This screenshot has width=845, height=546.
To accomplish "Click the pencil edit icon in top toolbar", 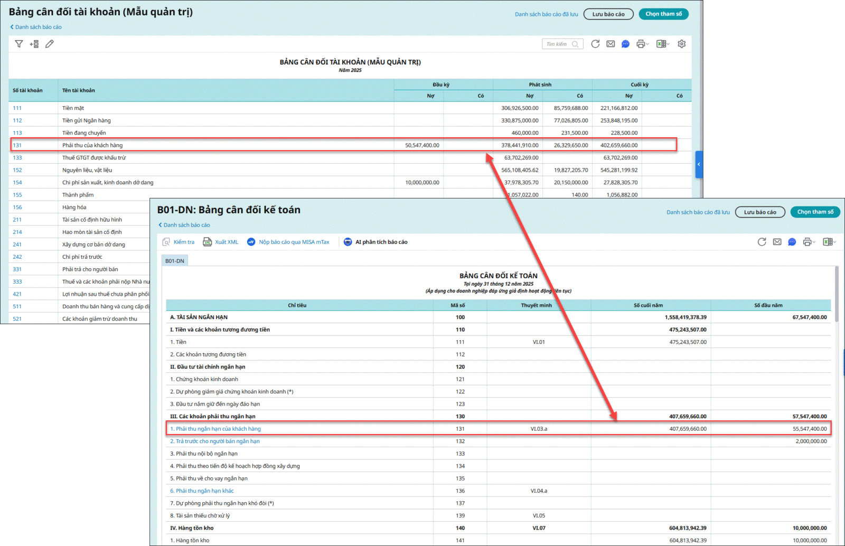I will [x=50, y=44].
